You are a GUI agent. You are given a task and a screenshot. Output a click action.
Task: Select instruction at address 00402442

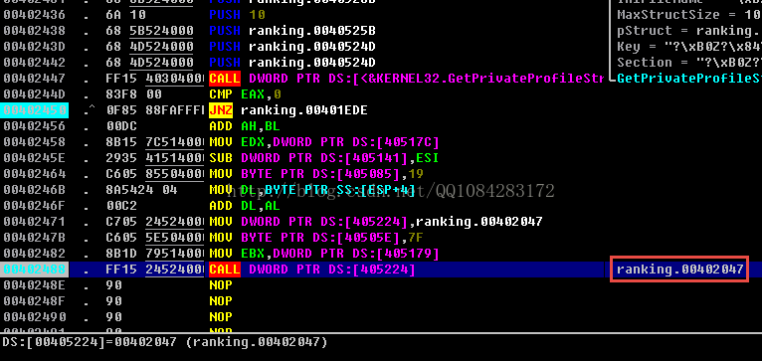click(292, 63)
